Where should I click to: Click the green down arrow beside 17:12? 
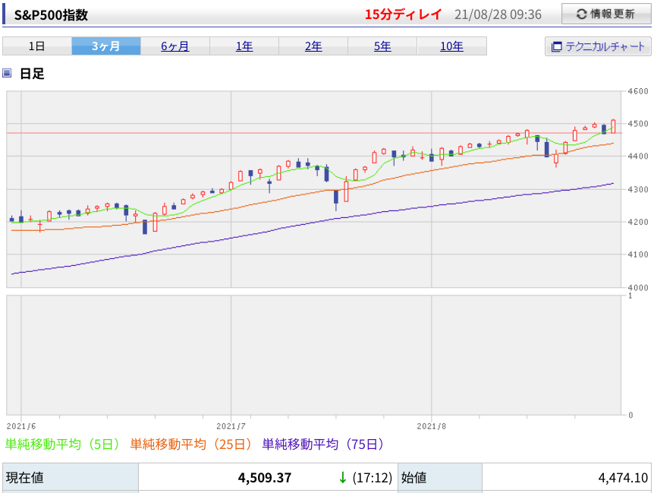pos(342,478)
